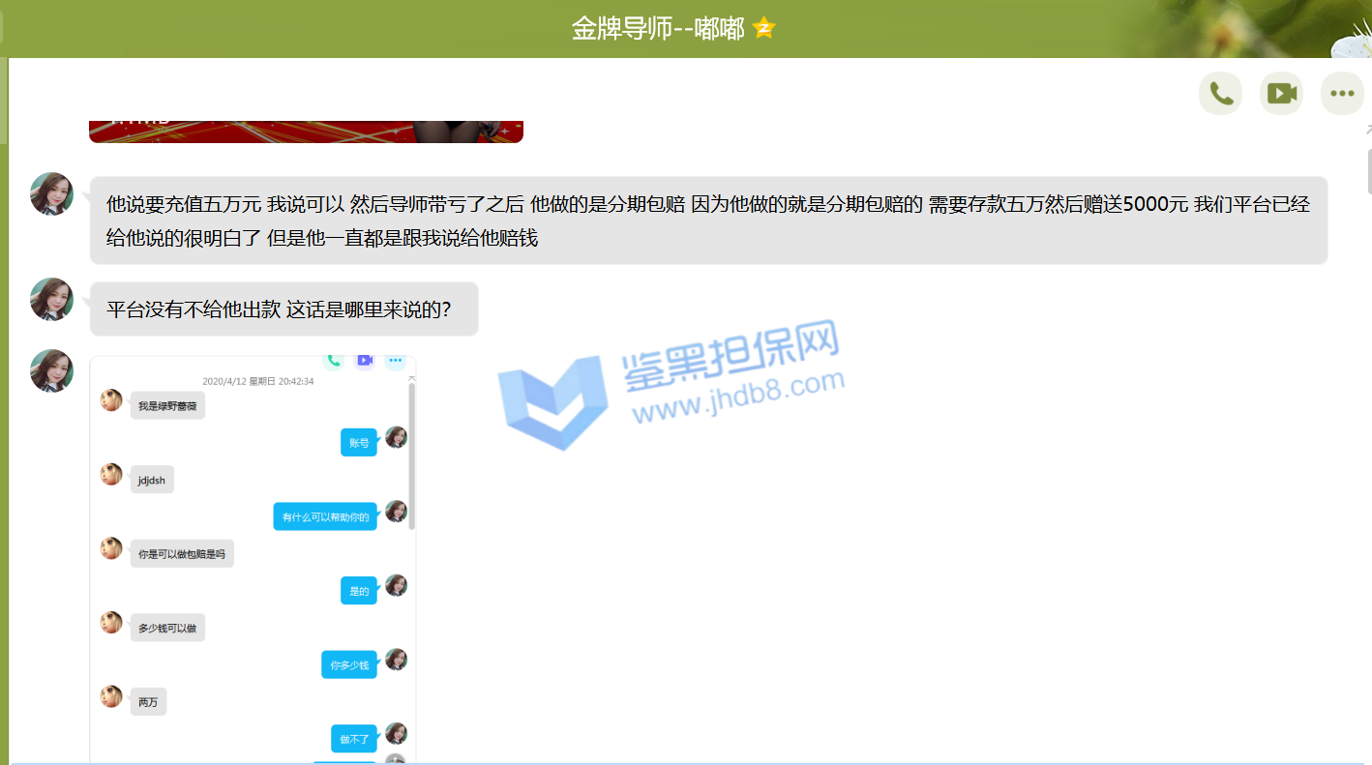This screenshot has height=765, width=1372.
Task: Click the three-dot icon inside the shared screenshot
Action: (395, 361)
